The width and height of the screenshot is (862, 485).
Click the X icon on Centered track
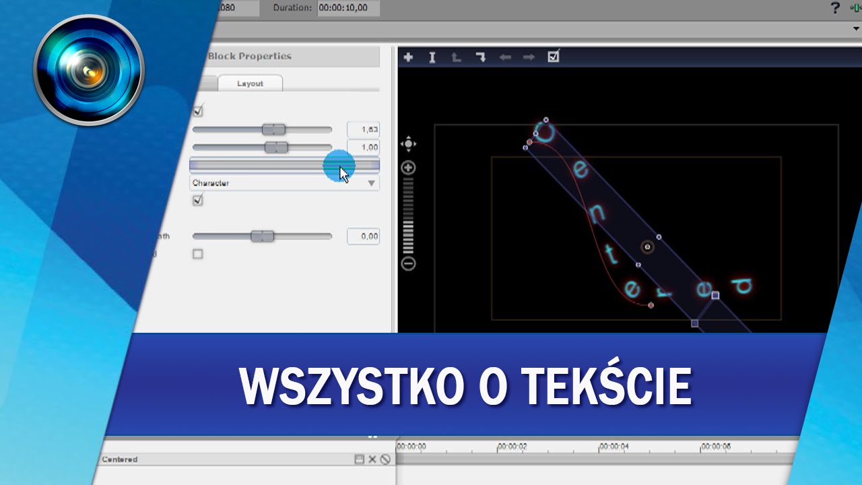click(x=372, y=459)
